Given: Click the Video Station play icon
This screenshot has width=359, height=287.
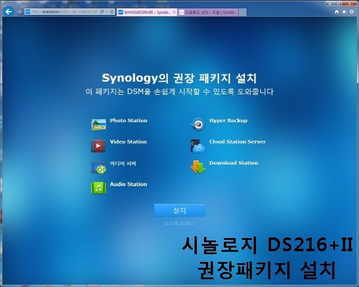Looking at the screenshot, I should tap(99, 146).
